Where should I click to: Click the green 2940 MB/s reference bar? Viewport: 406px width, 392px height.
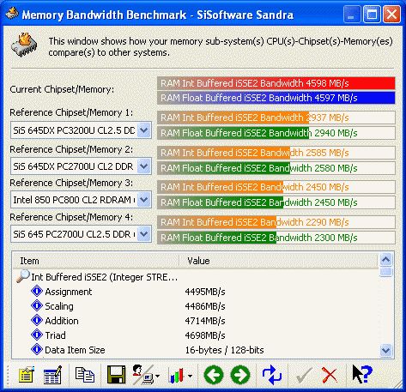point(276,133)
